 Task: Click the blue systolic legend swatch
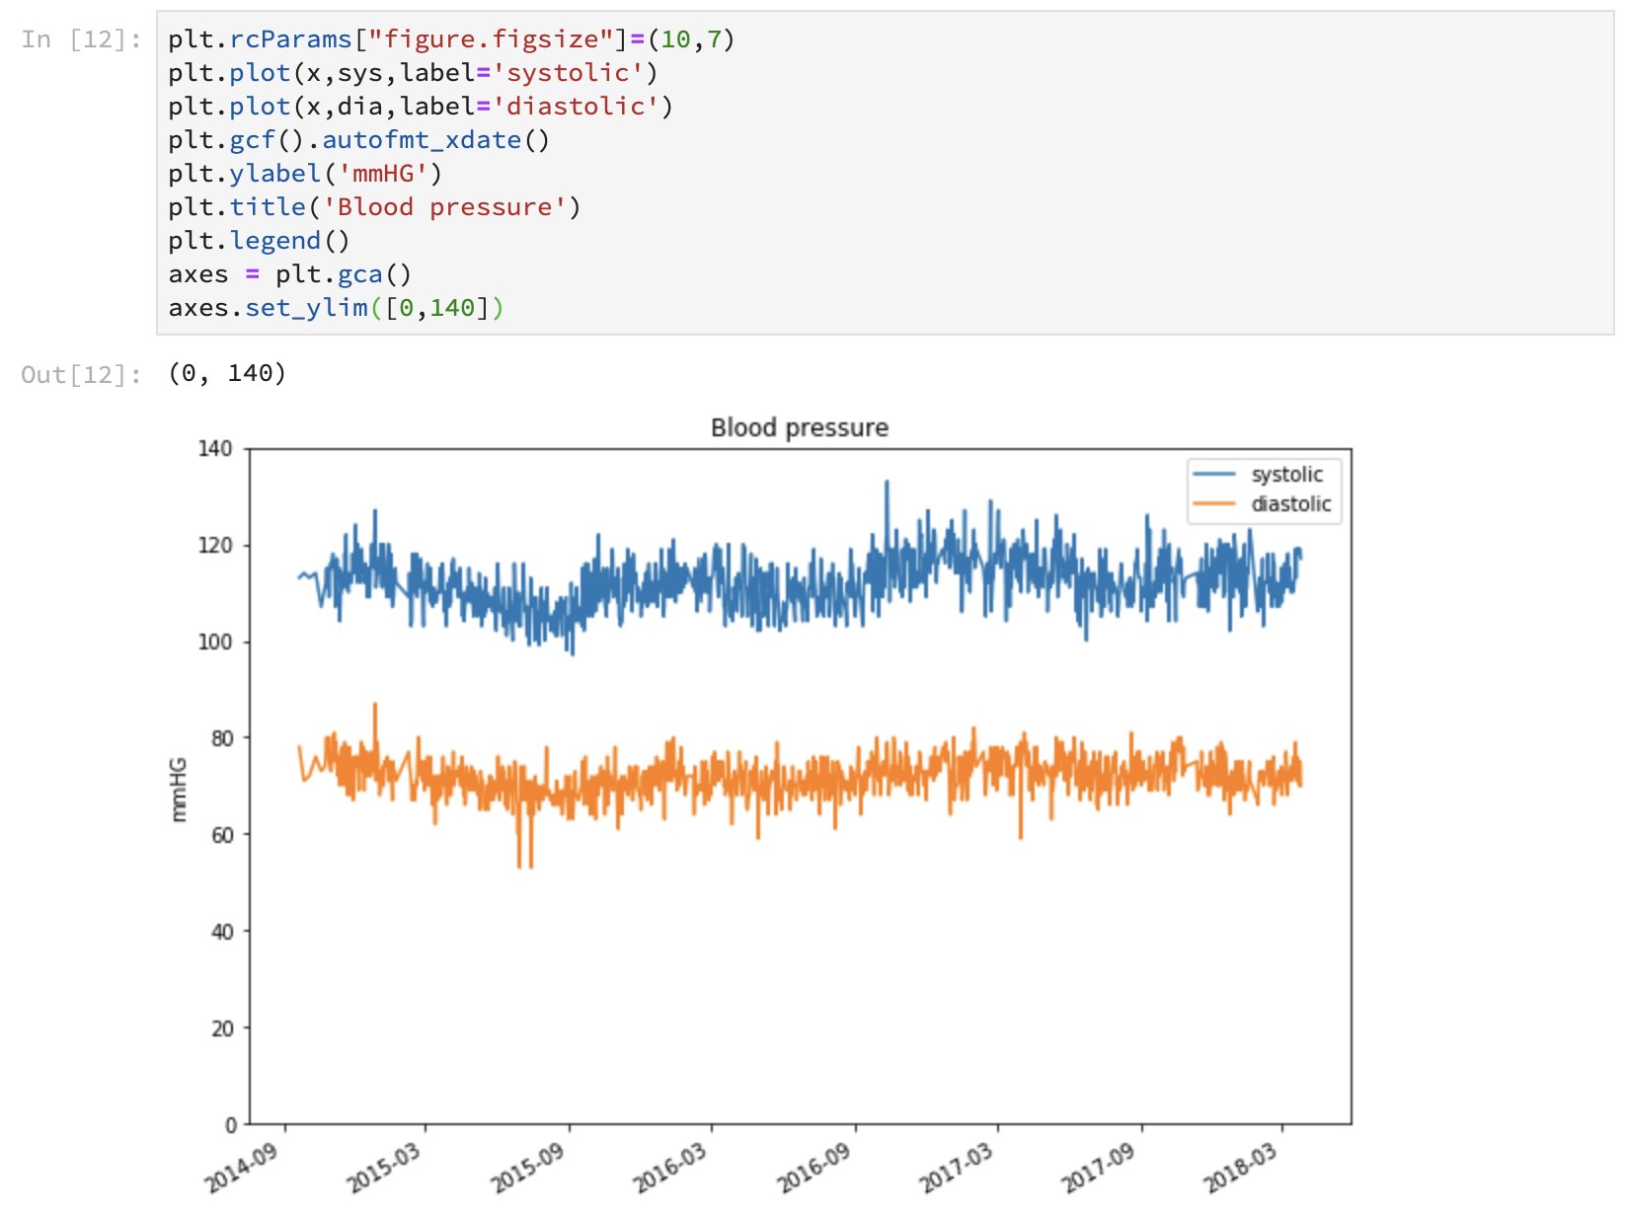point(1214,475)
